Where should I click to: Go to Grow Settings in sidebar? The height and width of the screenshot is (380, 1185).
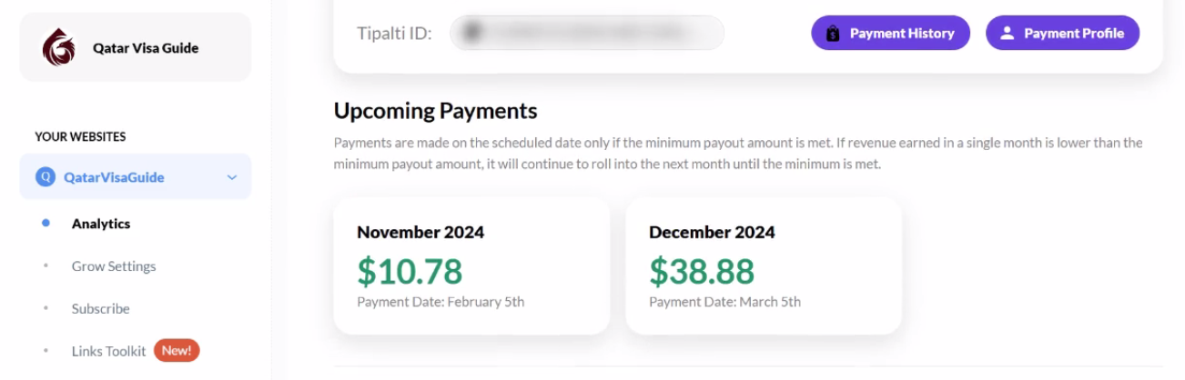pos(114,266)
